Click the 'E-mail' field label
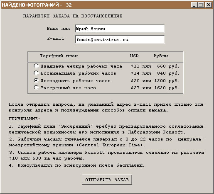This screenshot has height=194, width=214. [x=56, y=39]
